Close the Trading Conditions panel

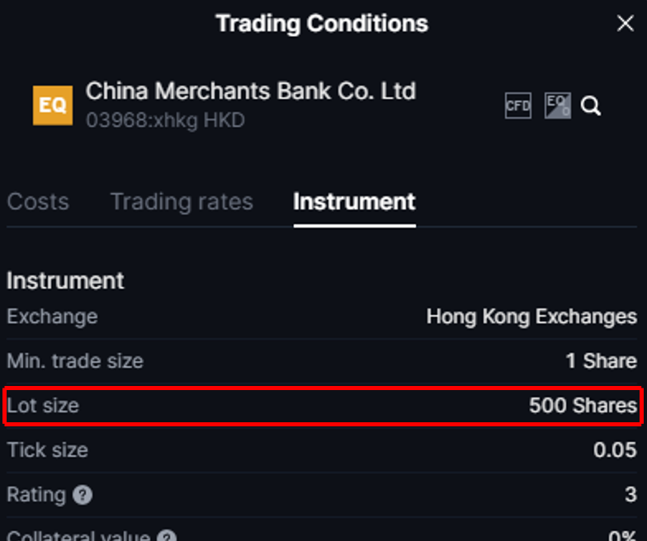[625, 24]
